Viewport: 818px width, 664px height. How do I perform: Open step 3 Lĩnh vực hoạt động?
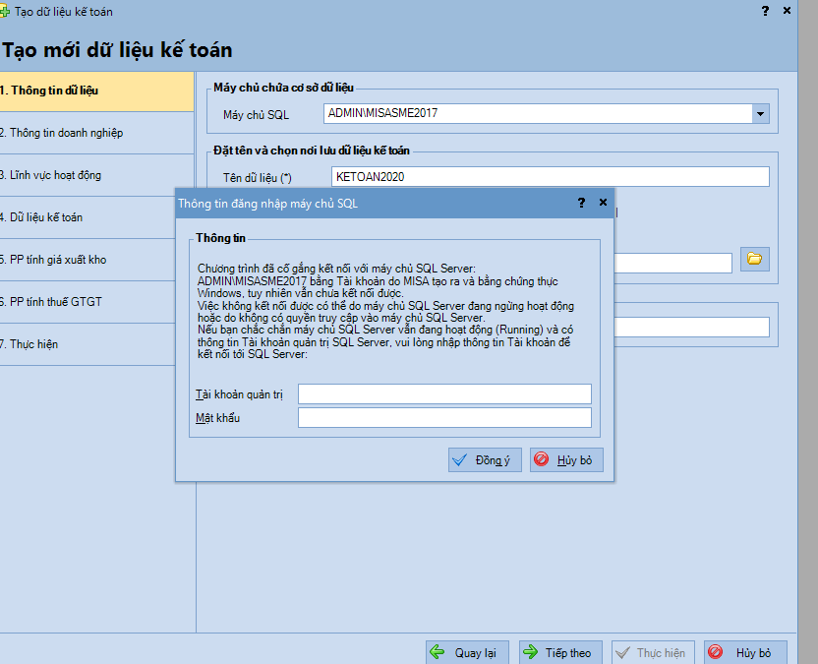point(96,175)
